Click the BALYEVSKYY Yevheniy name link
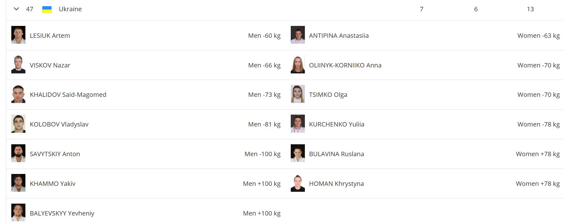Viewport: 563px width, 223px height. coord(62,213)
